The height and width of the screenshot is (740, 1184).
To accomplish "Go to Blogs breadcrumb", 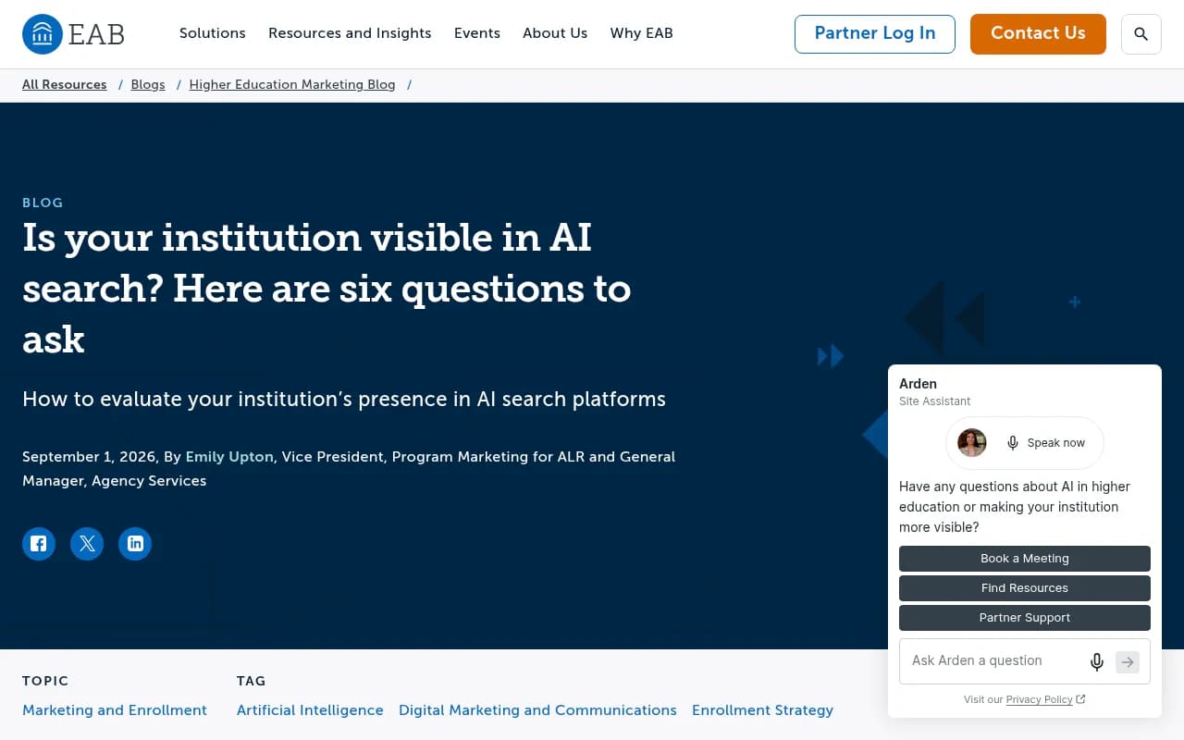I will pos(148,85).
